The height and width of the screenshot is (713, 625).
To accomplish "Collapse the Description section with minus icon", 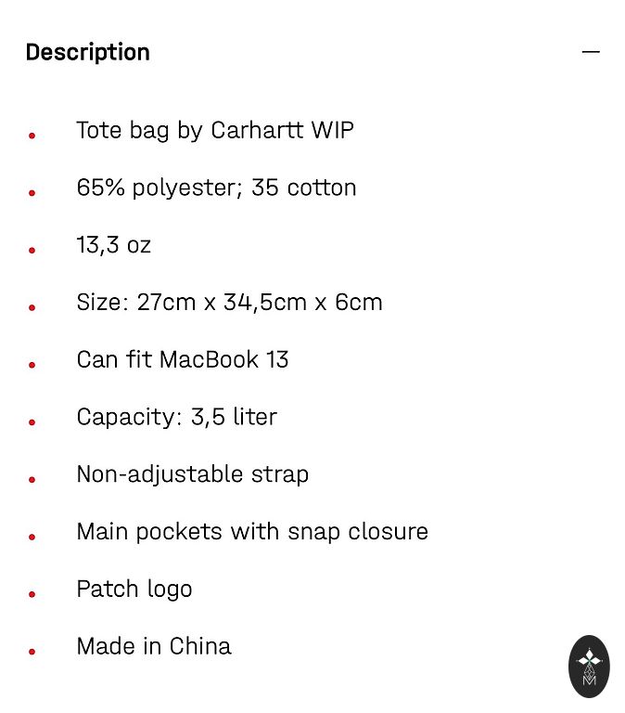I will 591,52.
